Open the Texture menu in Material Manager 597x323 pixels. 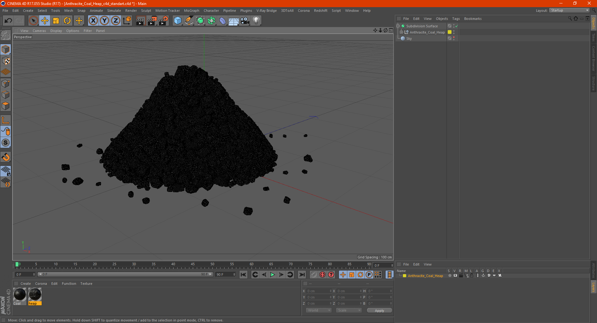(x=86, y=284)
